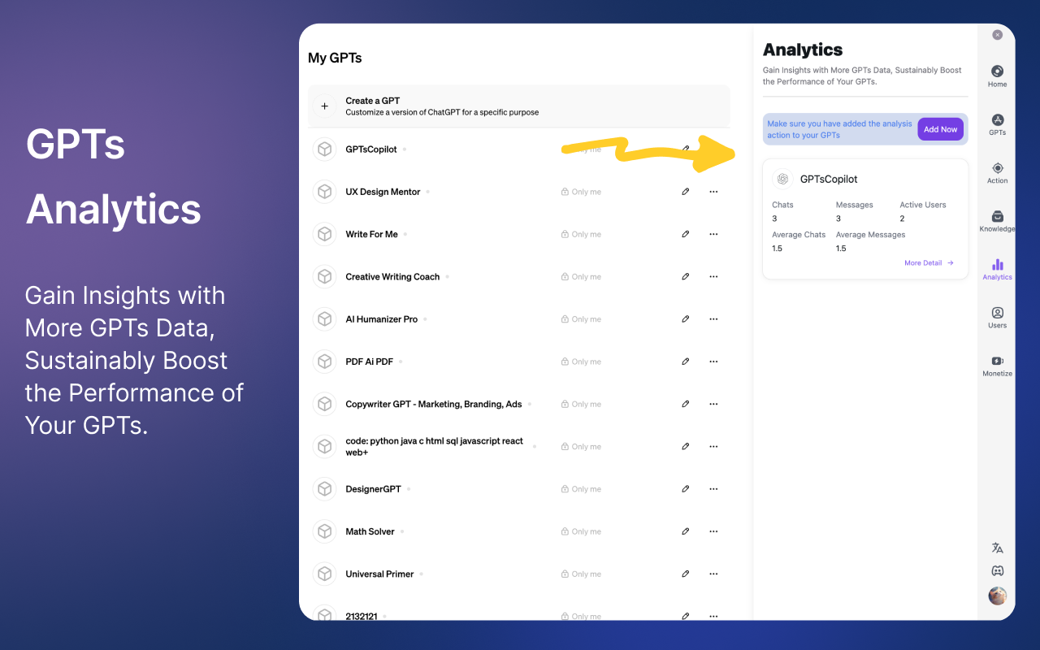Open the DesignerGPT list entry
The height and width of the screenshot is (650, 1040).
373,489
